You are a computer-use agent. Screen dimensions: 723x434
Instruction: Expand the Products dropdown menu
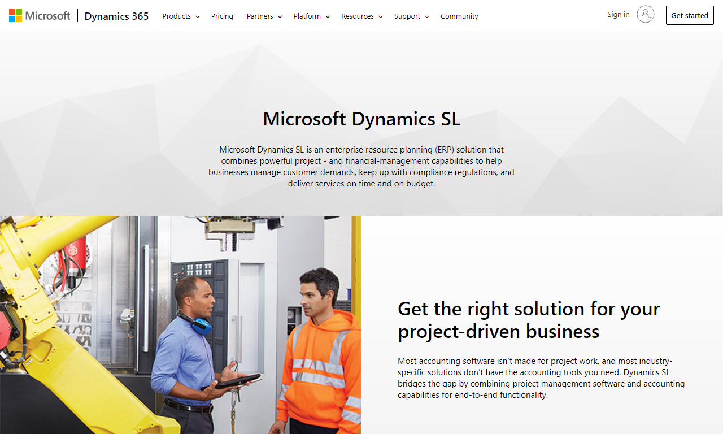181,16
